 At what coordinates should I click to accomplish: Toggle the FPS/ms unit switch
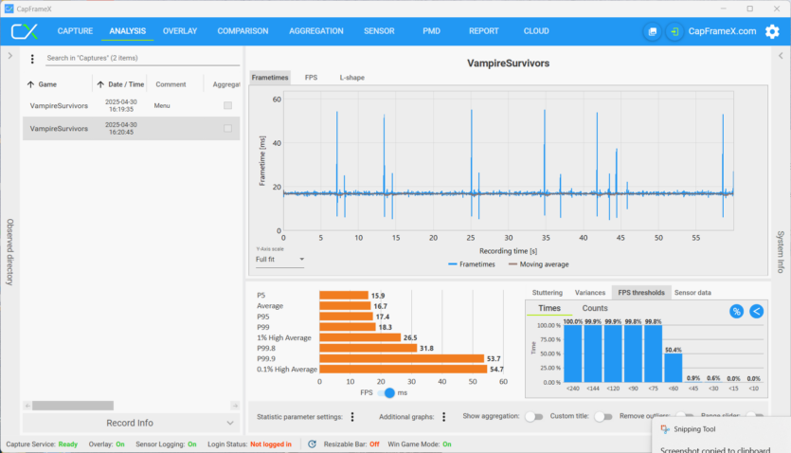[x=387, y=392]
